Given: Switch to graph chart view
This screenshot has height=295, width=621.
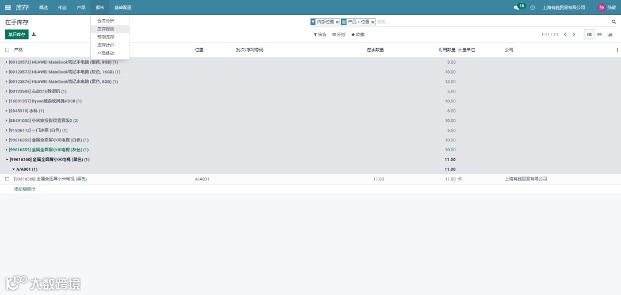Looking at the screenshot, I should point(610,35).
